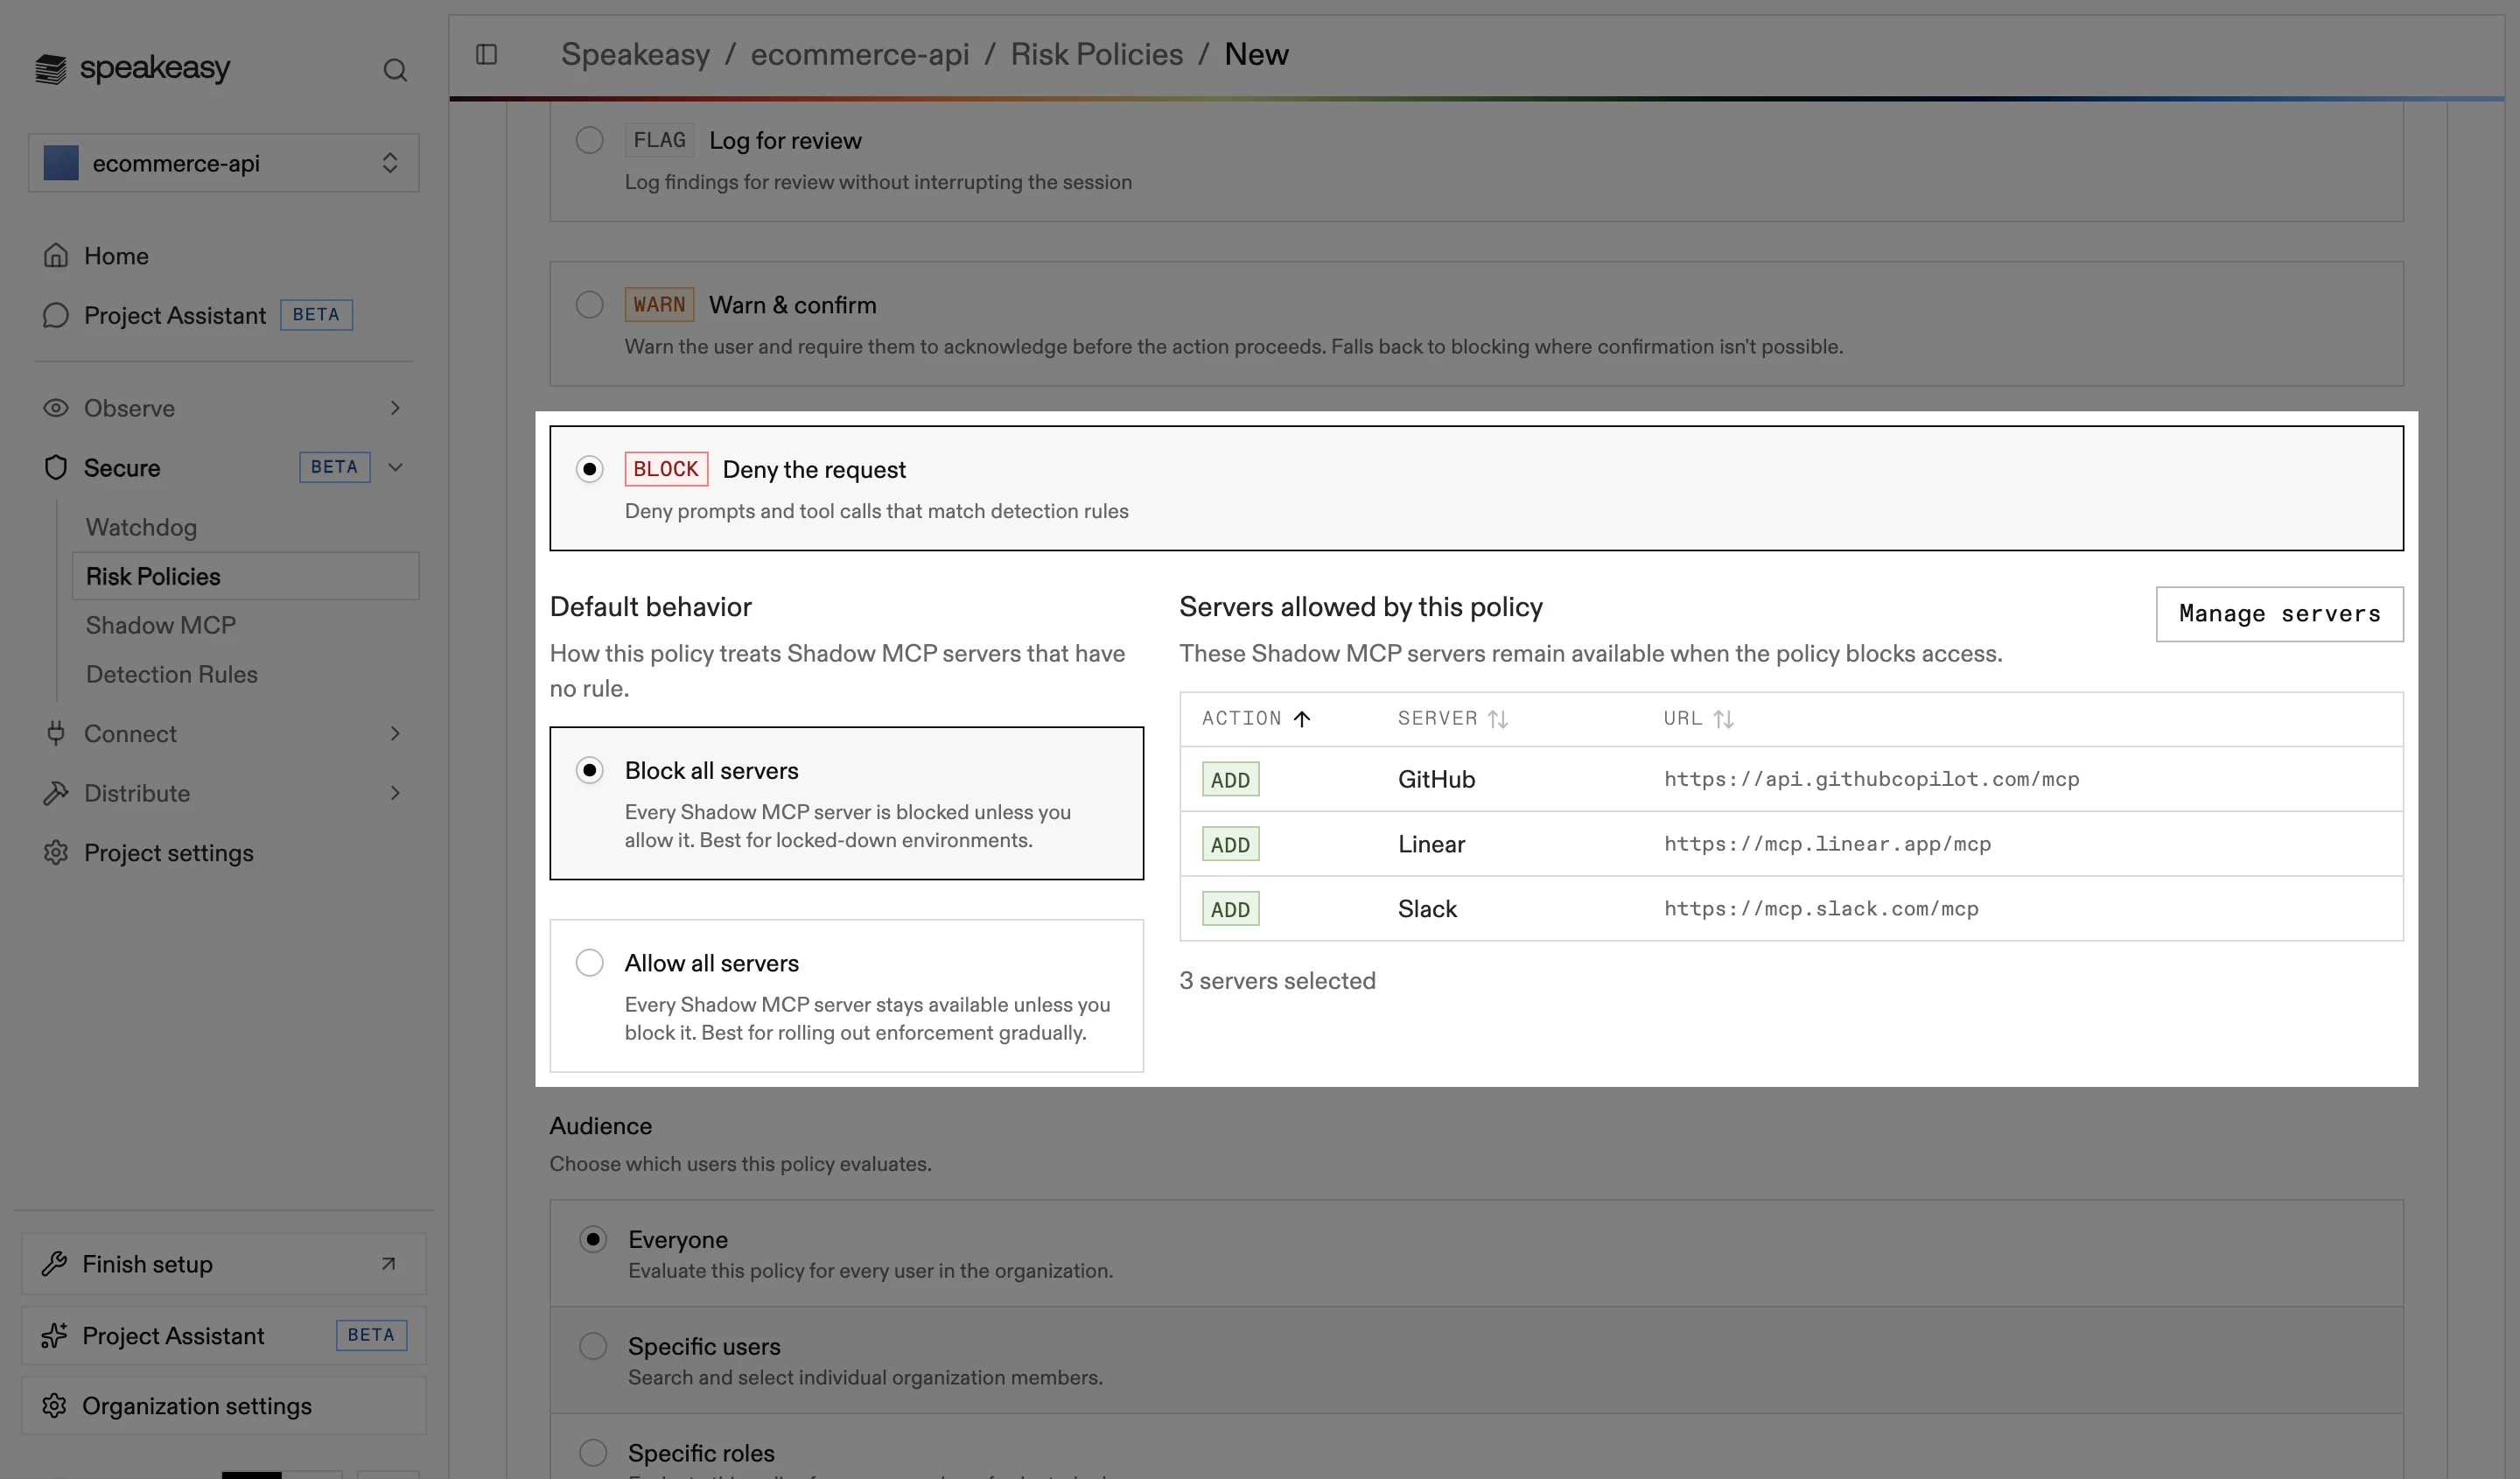
Task: Click https://mcp.linear.app/mcp URL
Action: 1828,844
